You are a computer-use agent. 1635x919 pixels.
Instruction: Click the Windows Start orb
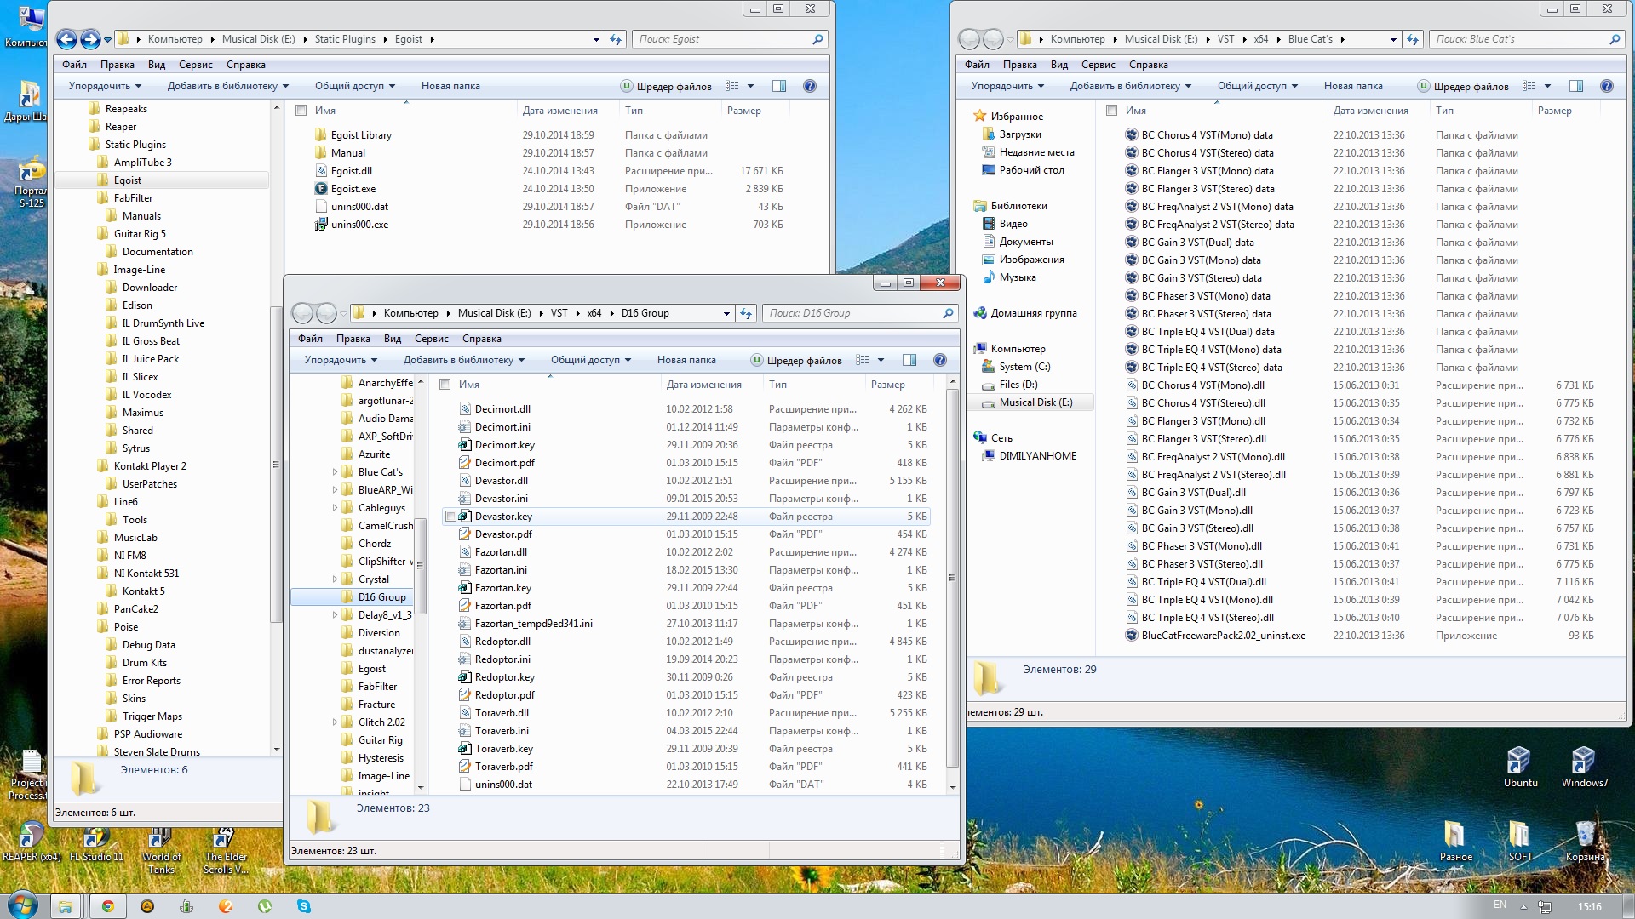click(23, 905)
